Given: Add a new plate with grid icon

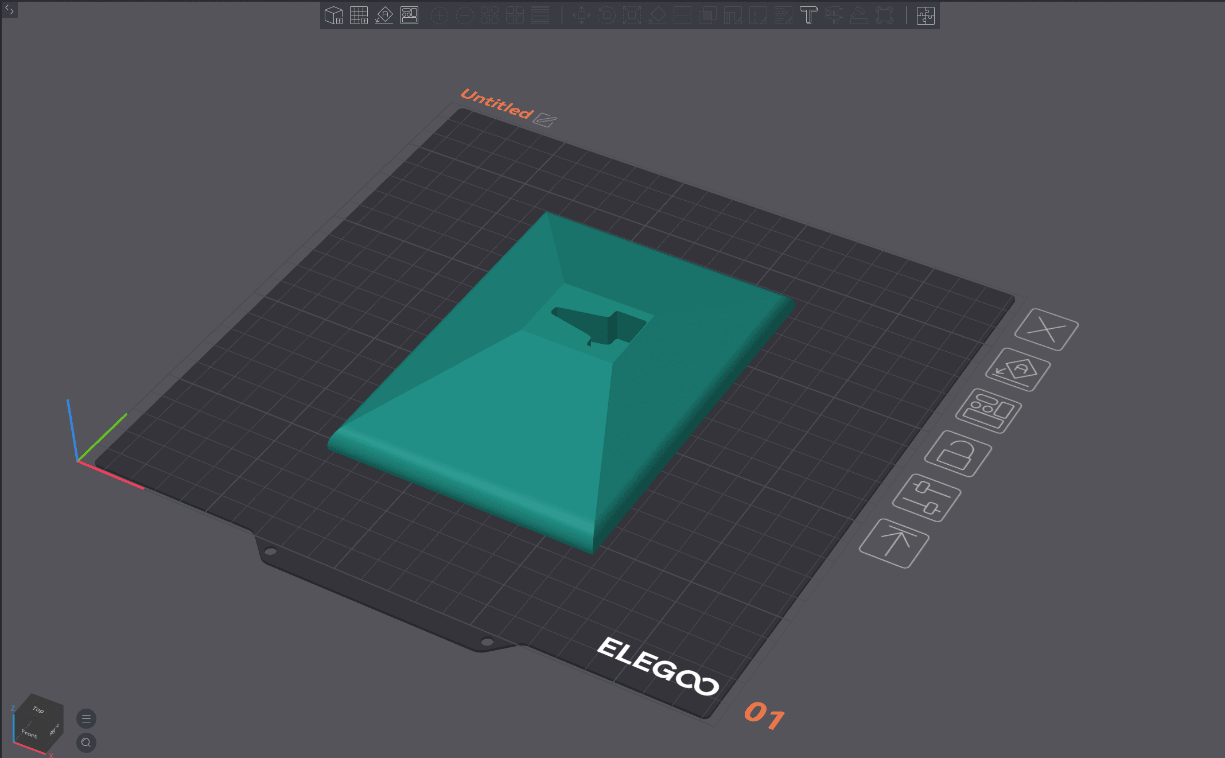Looking at the screenshot, I should coord(359,15).
